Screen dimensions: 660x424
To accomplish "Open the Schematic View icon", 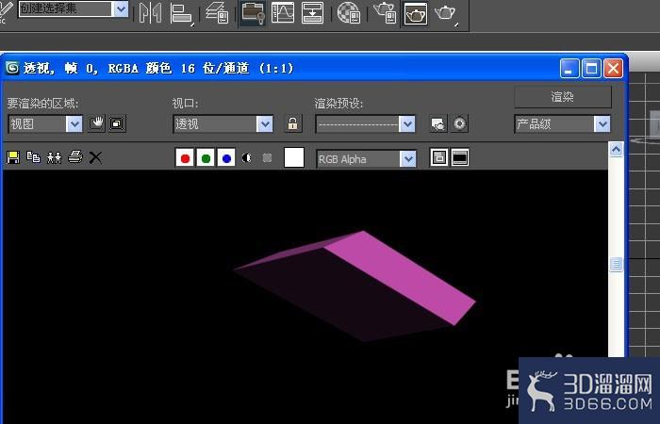I will [313, 12].
